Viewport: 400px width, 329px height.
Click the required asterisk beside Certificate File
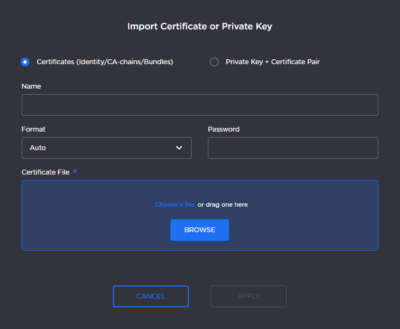pyautogui.click(x=75, y=171)
